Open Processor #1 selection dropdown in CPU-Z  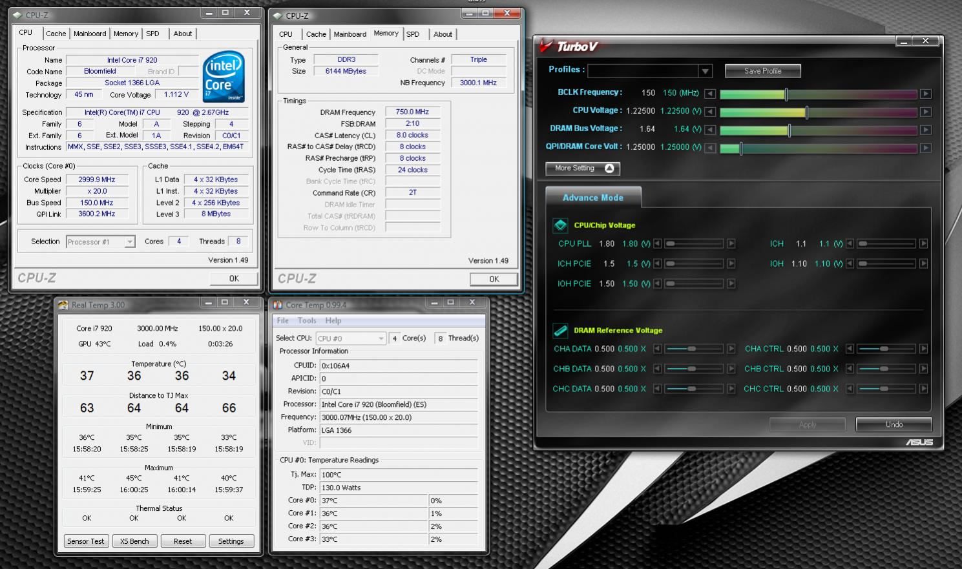point(130,242)
